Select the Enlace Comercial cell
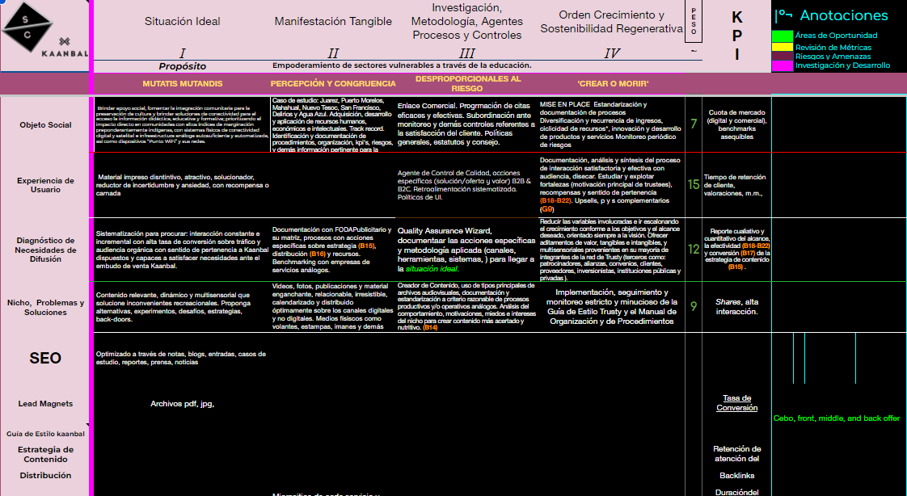The image size is (907, 496). pos(467,124)
